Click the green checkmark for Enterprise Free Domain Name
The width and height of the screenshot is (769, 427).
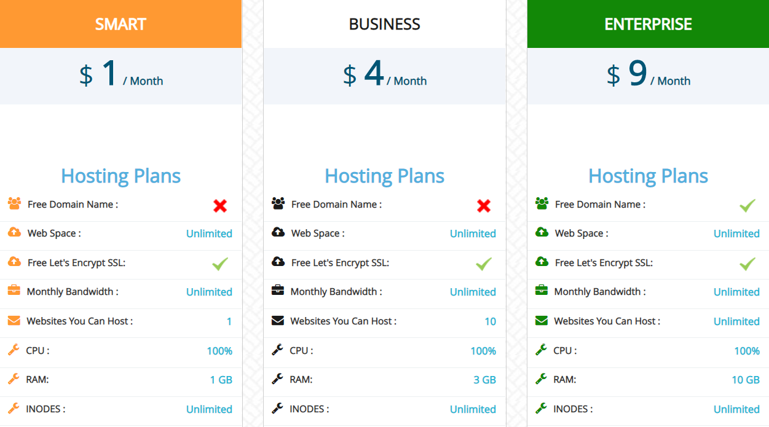pyautogui.click(x=747, y=205)
